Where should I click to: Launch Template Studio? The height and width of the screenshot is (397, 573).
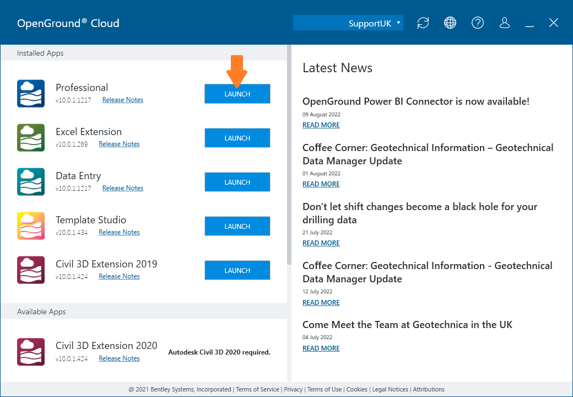(x=237, y=226)
